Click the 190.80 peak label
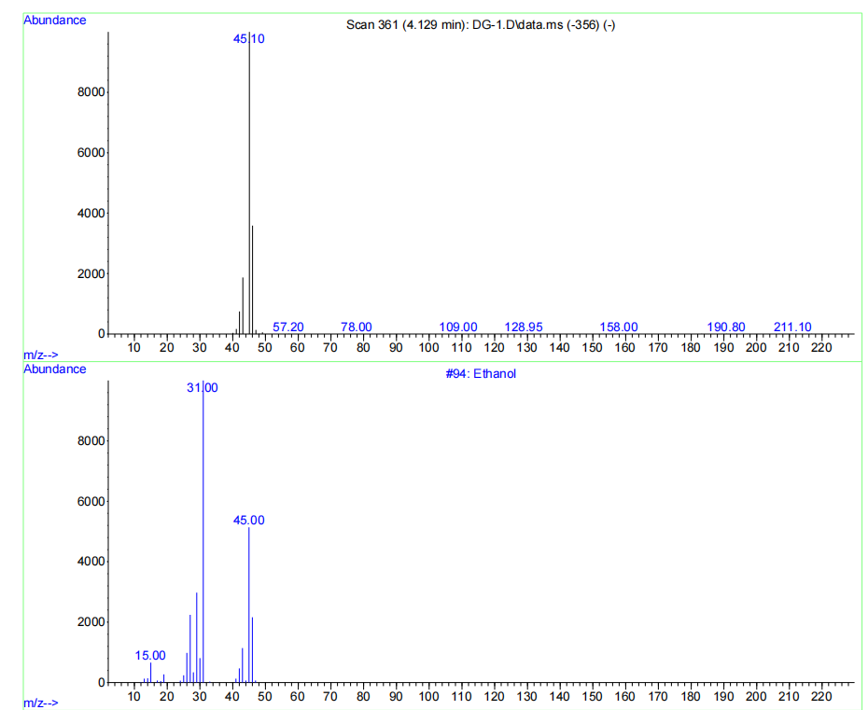The width and height of the screenshot is (868, 710). [726, 327]
